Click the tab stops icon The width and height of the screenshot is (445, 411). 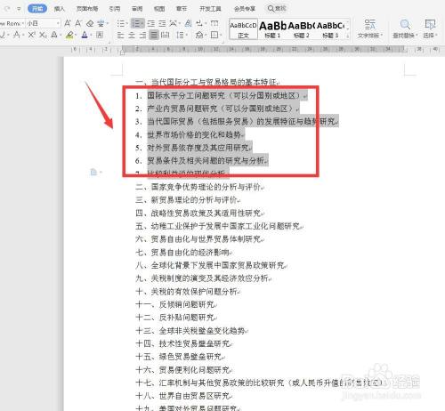tap(214, 23)
